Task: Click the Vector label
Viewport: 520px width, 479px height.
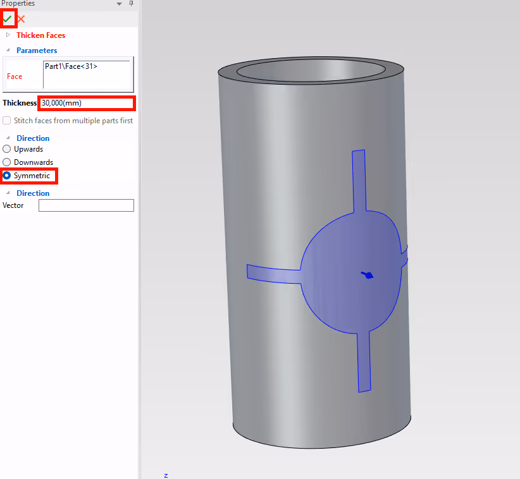Action: pyautogui.click(x=13, y=205)
